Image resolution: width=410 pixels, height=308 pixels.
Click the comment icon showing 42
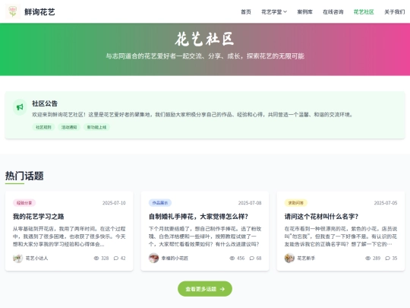pos(116,259)
